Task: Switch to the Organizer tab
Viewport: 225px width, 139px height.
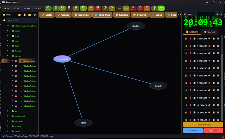Action: coord(82,15)
